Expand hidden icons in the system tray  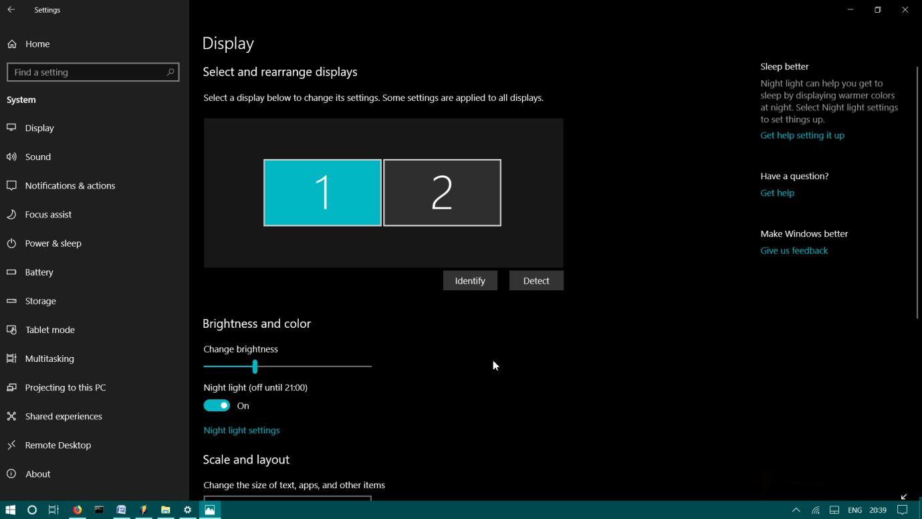(x=796, y=510)
